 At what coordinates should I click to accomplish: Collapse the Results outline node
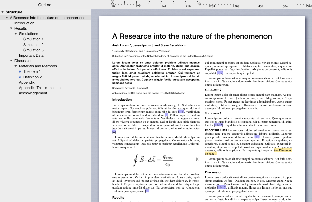[11, 28]
